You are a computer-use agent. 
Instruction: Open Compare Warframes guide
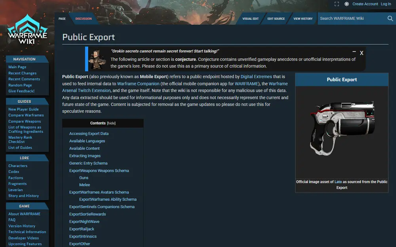[x=26, y=115]
